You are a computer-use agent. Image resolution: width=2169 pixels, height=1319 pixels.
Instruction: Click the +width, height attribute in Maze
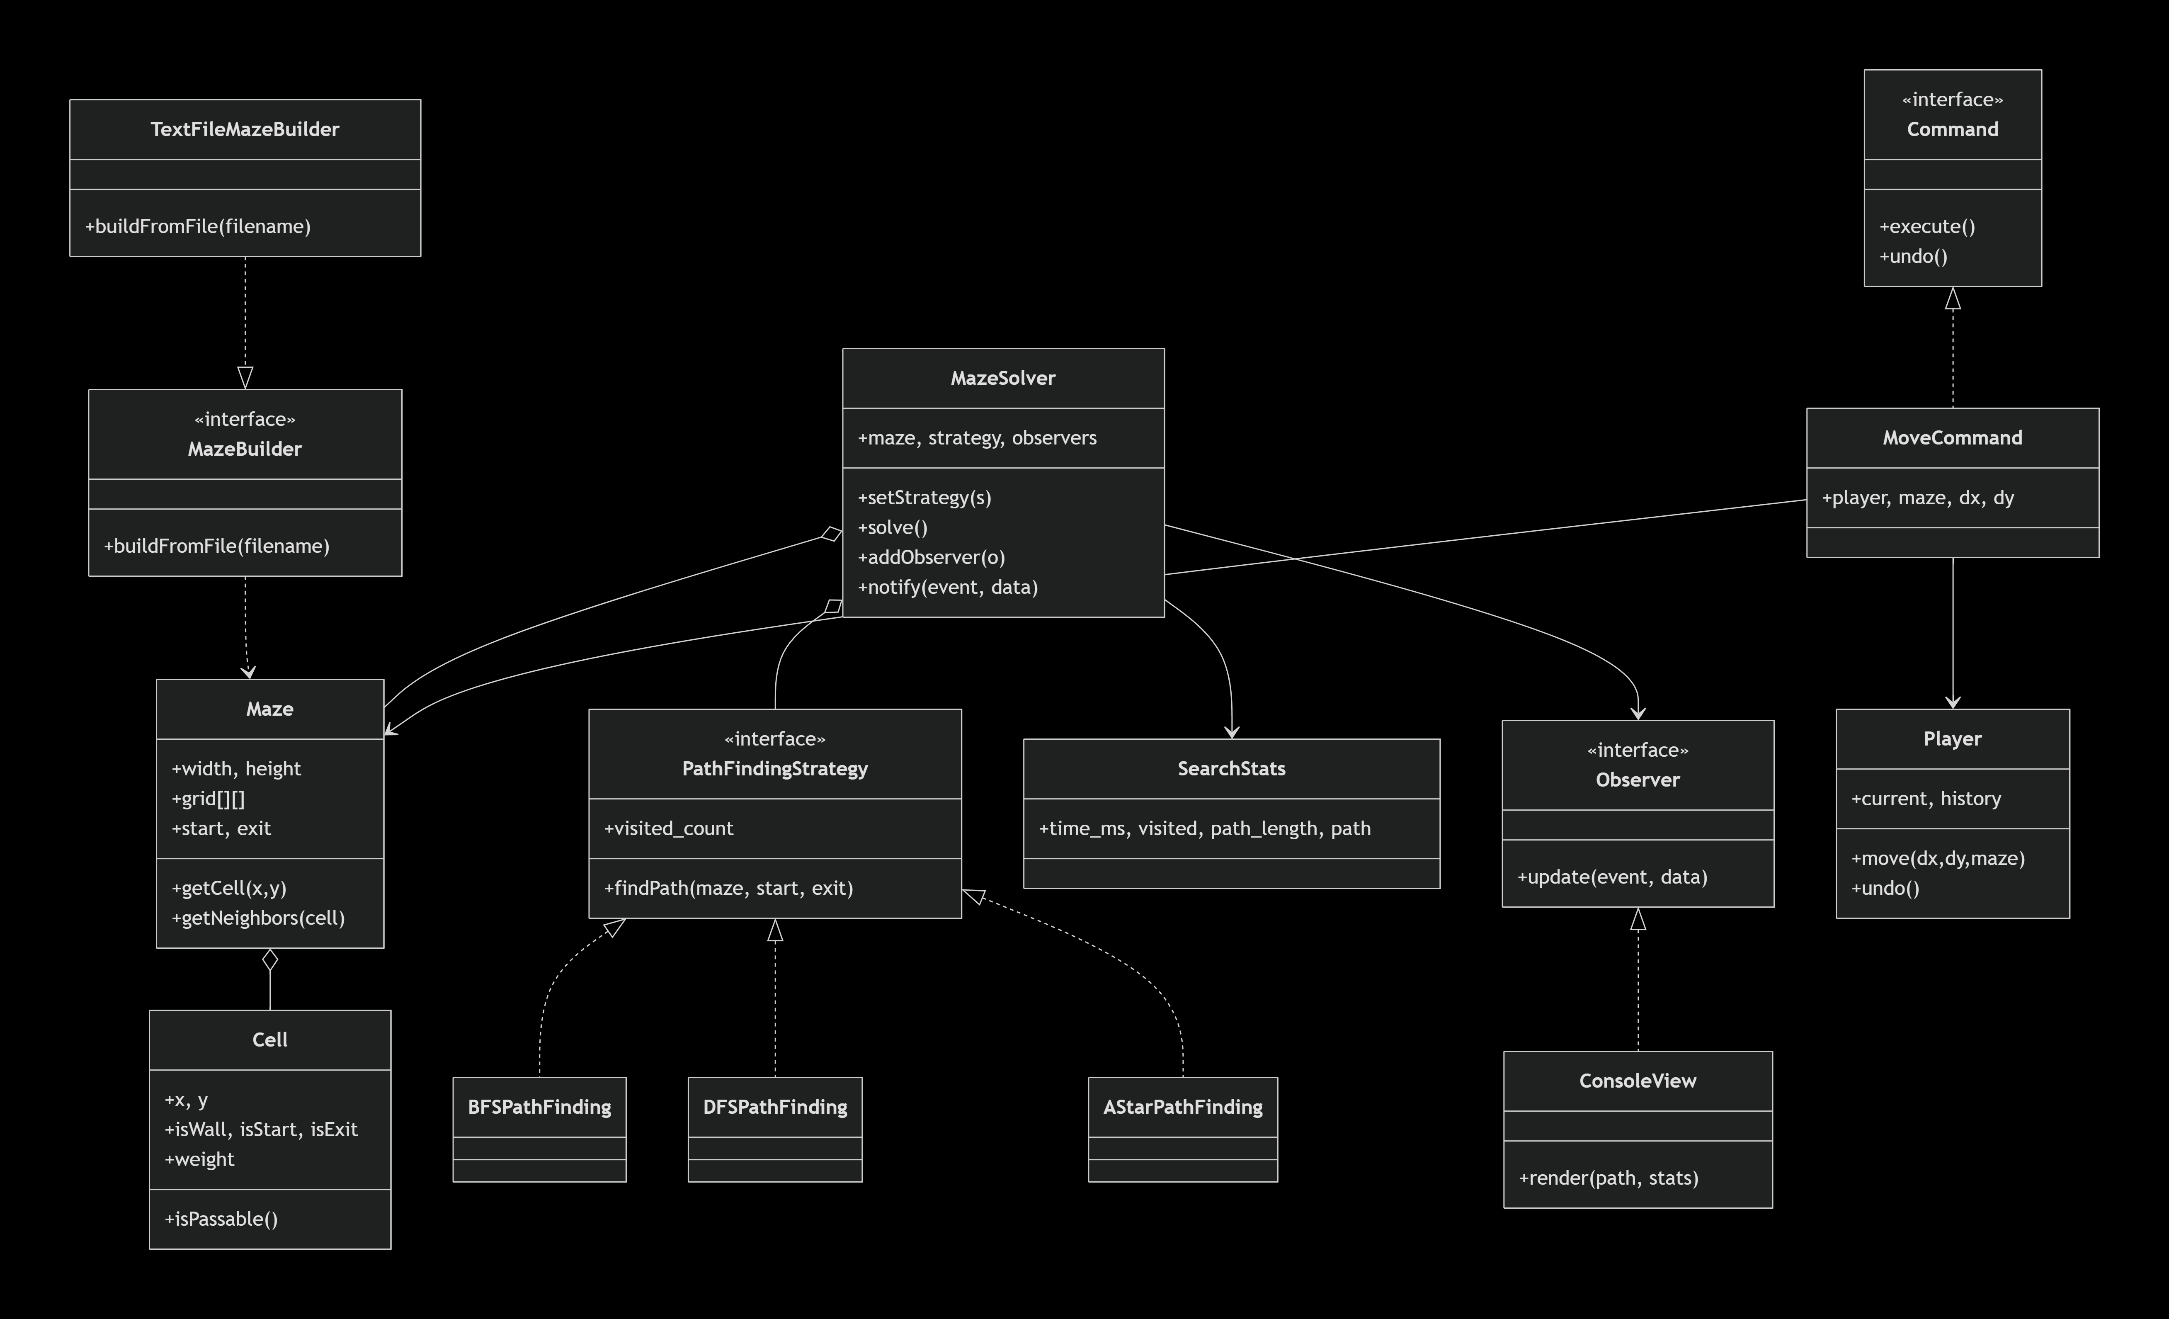coord(236,769)
